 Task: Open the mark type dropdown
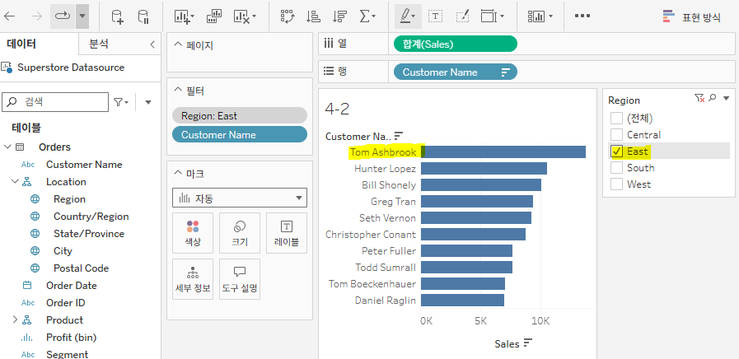click(x=240, y=198)
